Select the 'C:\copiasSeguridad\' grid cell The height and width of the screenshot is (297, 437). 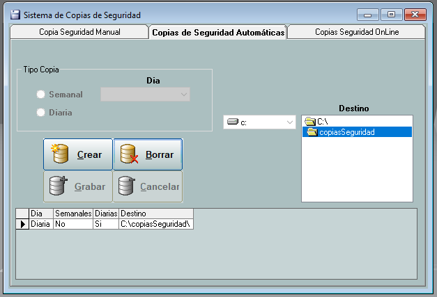[x=156, y=224]
